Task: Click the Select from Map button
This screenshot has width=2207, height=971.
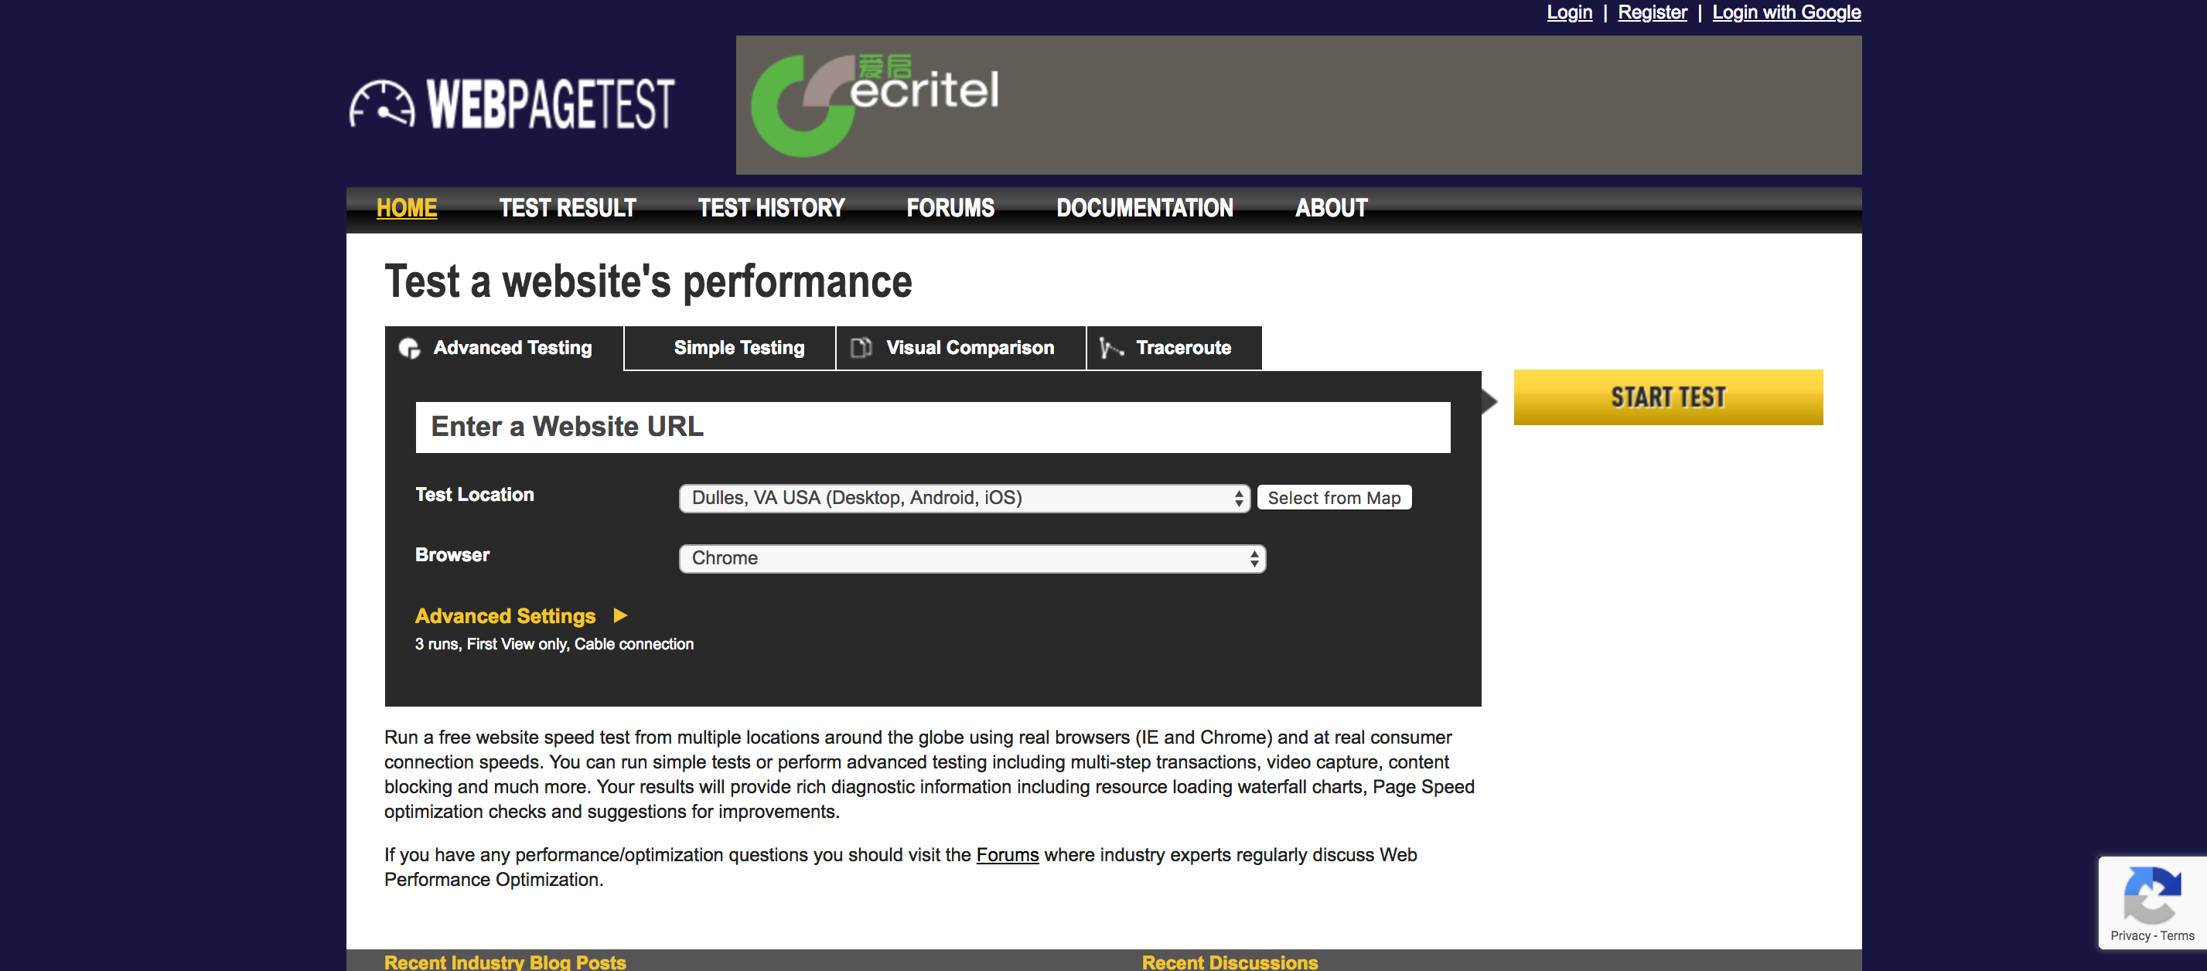Action: 1333,499
